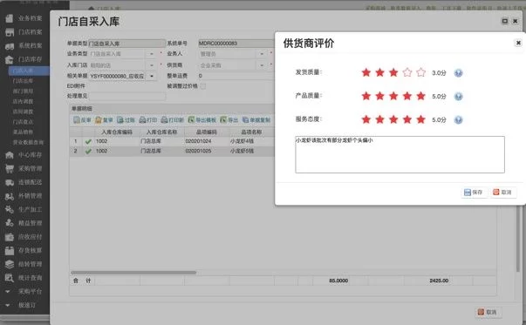Screen dimensions: 526x325
Task: Click 处理意见 input field
Action: 127,97
